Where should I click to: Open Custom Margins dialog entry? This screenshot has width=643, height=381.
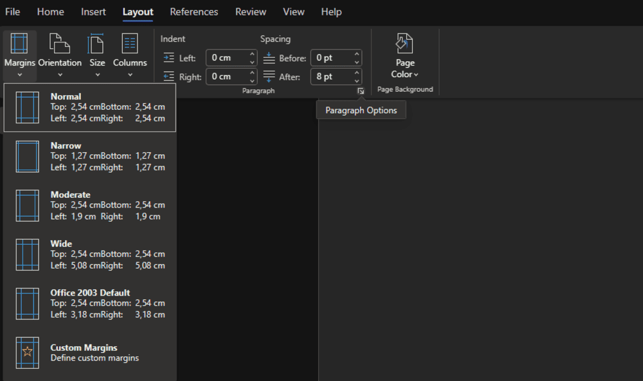tap(90, 353)
